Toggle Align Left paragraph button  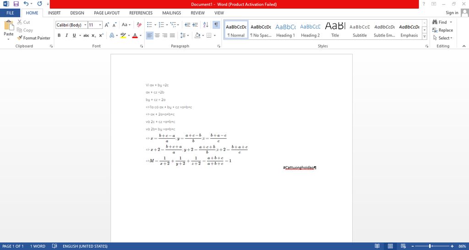pyautogui.click(x=150, y=35)
